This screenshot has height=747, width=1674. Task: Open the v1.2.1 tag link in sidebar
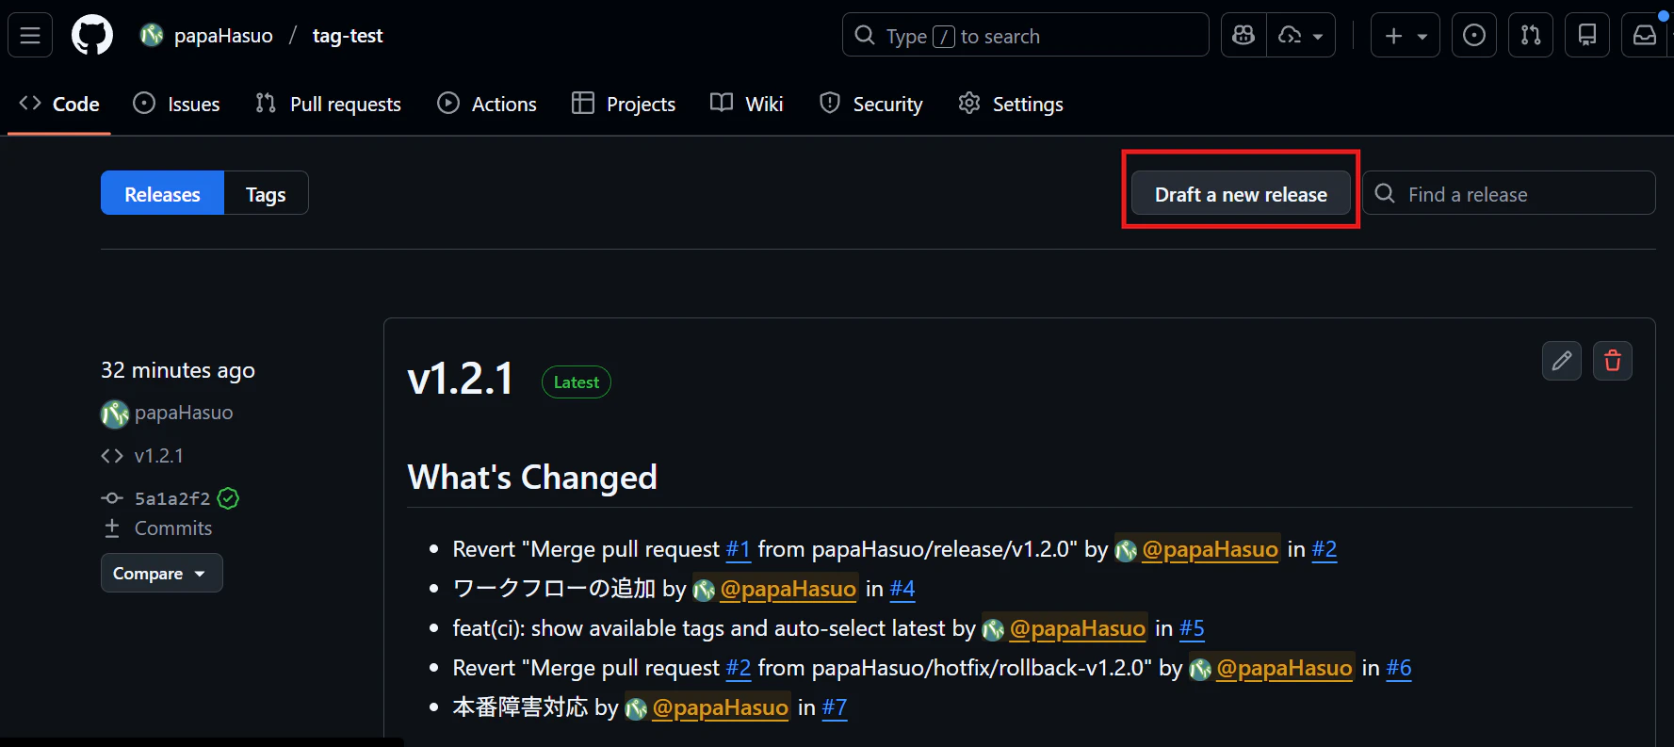click(x=159, y=456)
